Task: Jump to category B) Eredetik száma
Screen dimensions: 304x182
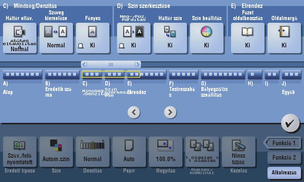Action: pyautogui.click(x=62, y=74)
